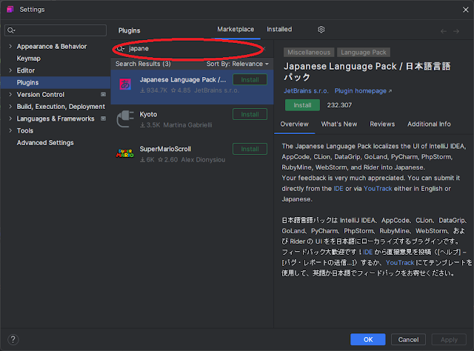Select Japanese Language Pack result row

(x=192, y=87)
